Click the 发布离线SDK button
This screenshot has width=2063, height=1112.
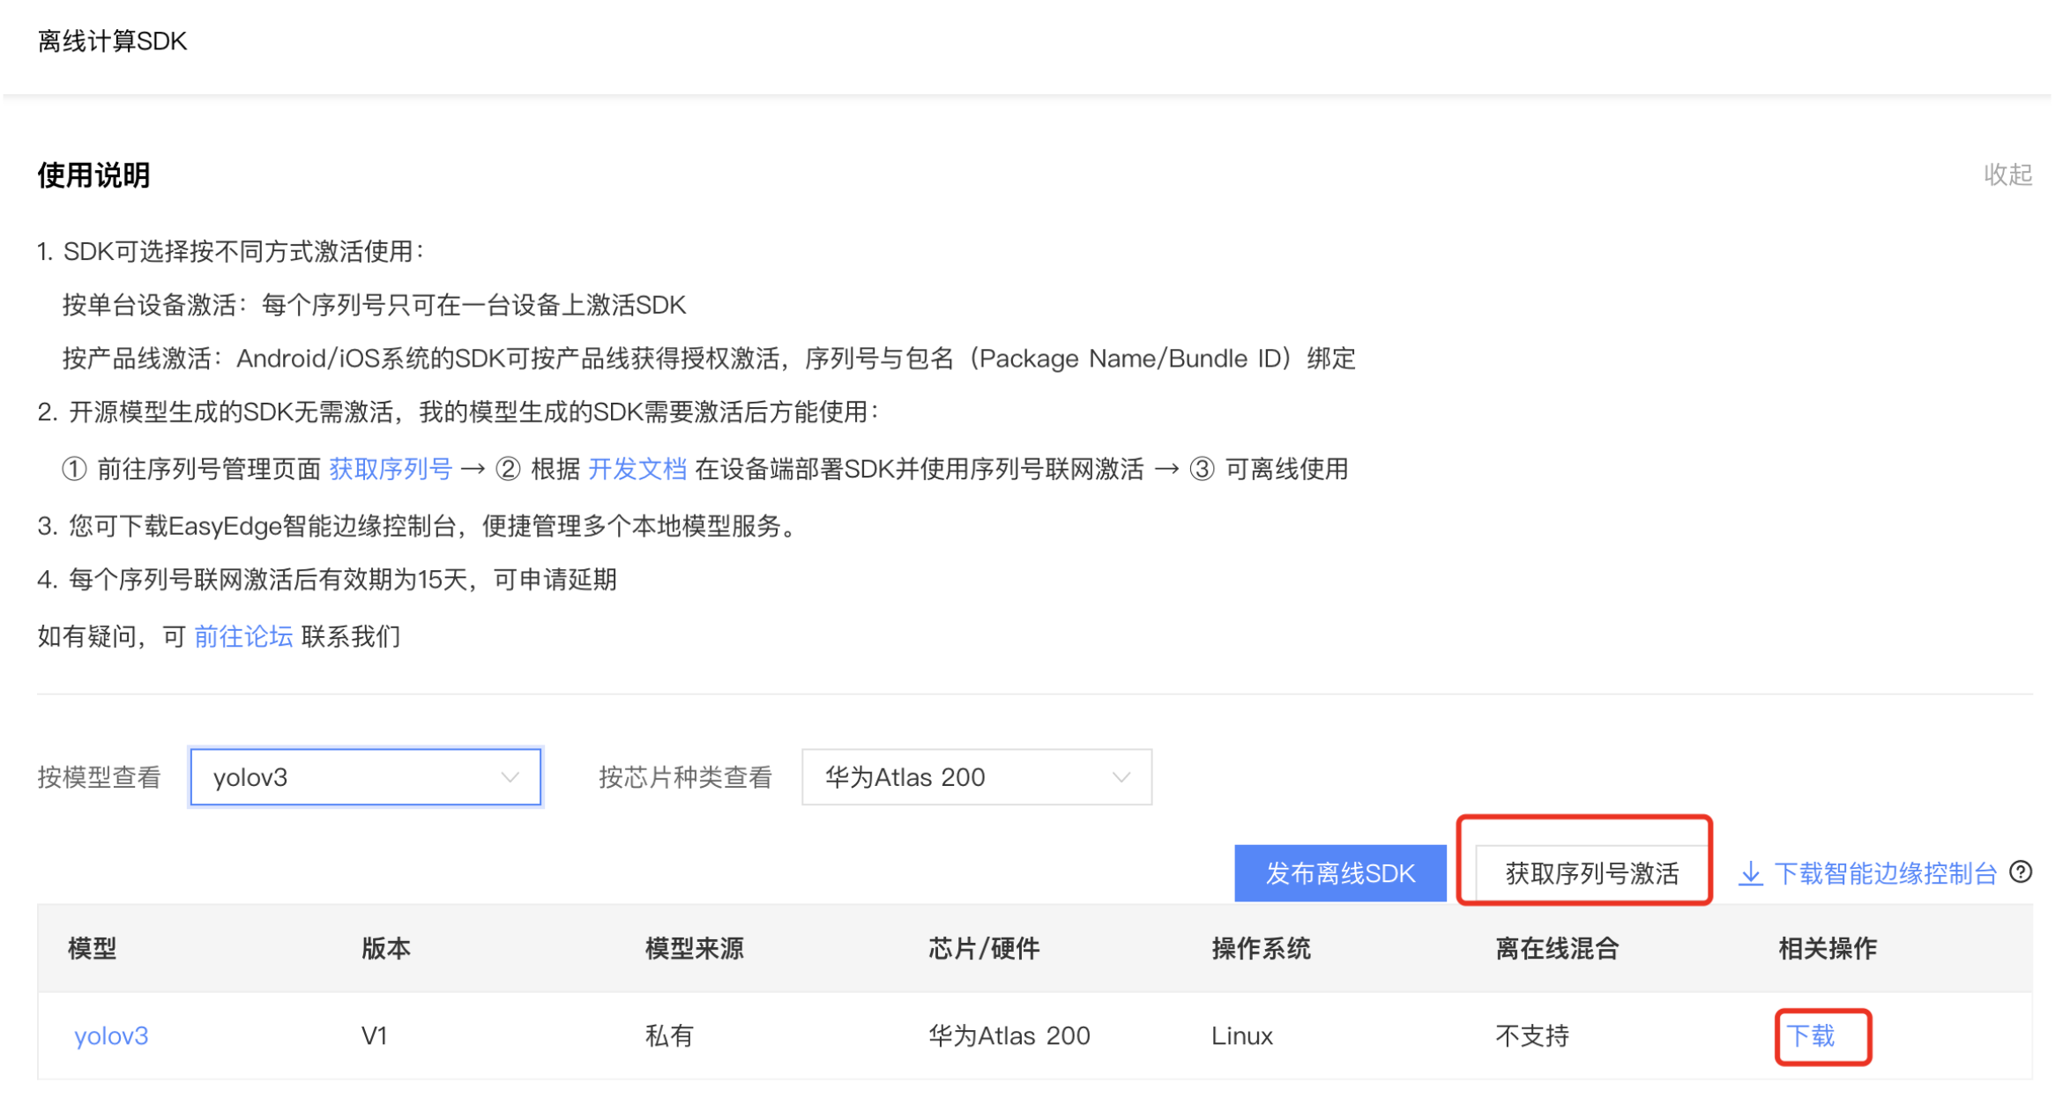[1339, 873]
